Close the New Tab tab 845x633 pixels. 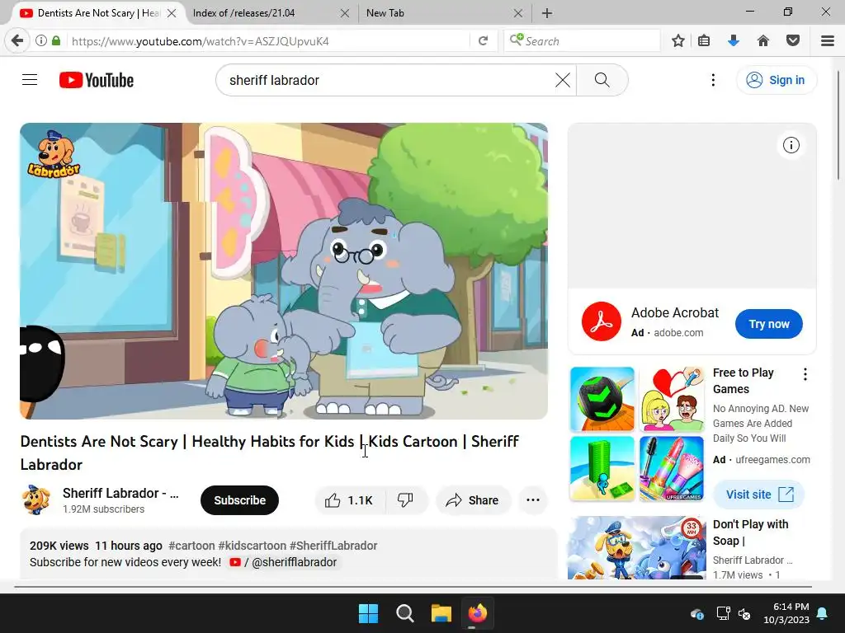point(518,13)
